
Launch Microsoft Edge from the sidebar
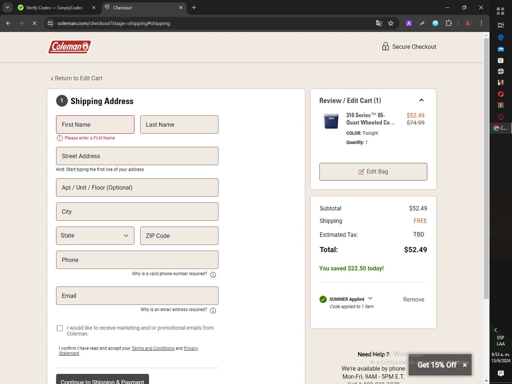[x=501, y=38]
